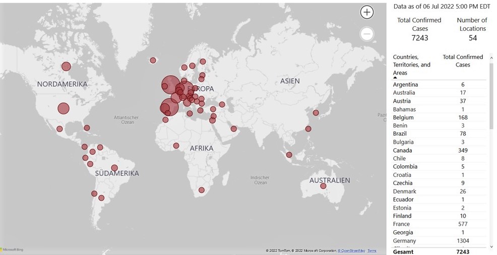Select the Austria row in table

[x=439, y=101]
